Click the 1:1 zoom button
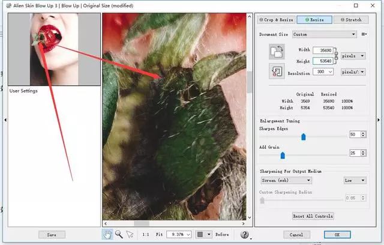This screenshot has height=245, width=384. [146, 234]
